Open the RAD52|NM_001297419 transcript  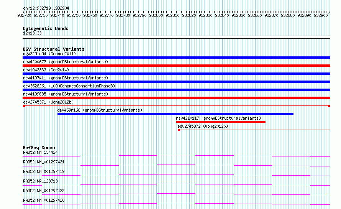(44, 171)
